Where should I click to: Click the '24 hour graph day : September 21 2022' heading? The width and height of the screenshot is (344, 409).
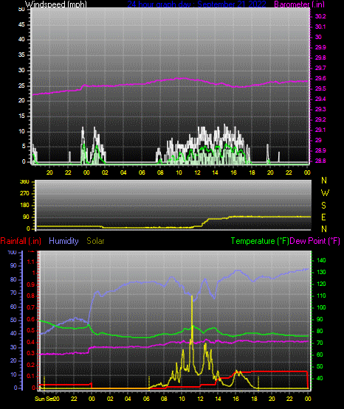196,4
